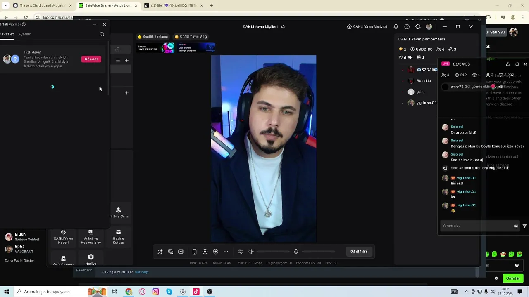Screen dimensions: 529x297
Task: Open the magic wand effects tool
Action: click(160, 252)
